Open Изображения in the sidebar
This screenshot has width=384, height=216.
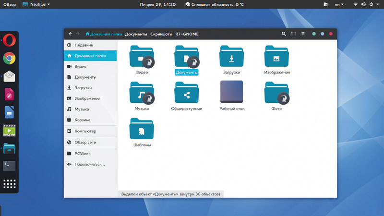[90, 98]
